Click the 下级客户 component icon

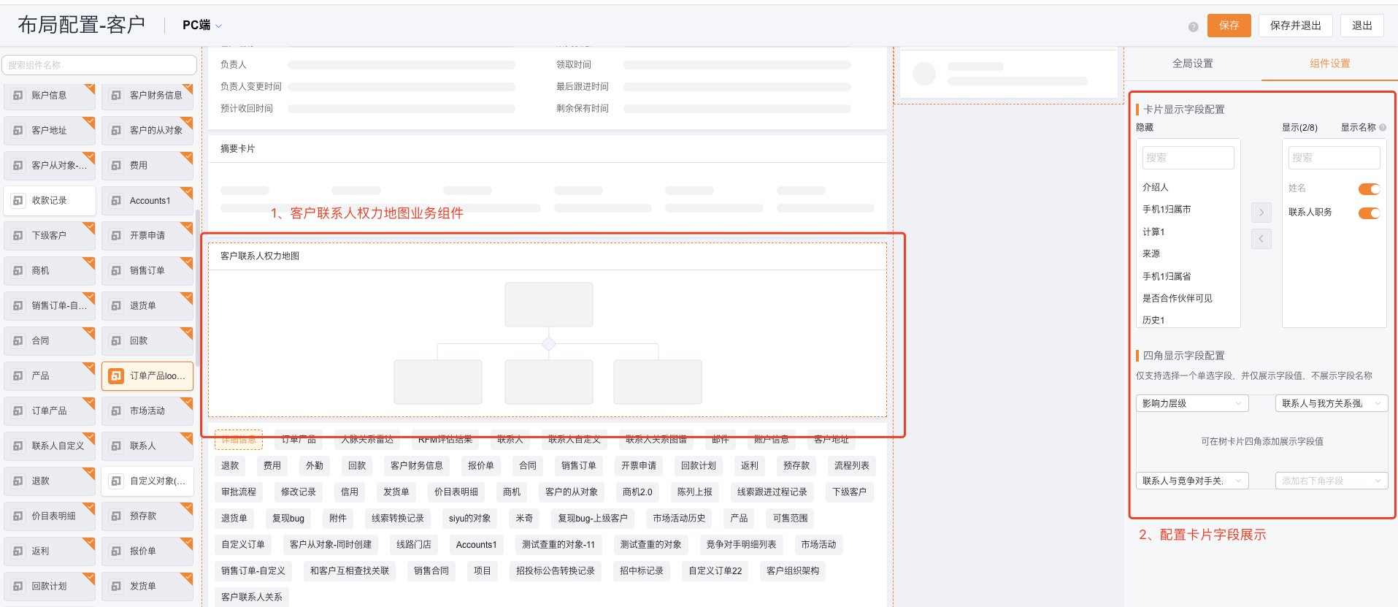18,236
